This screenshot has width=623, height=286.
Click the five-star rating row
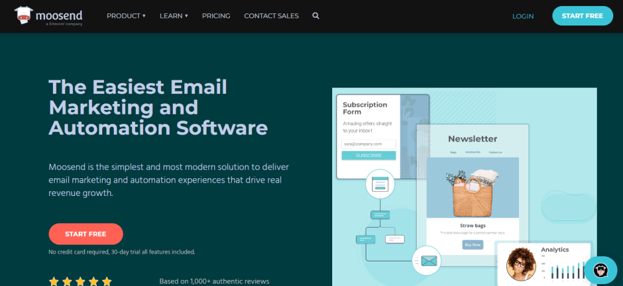click(80, 282)
